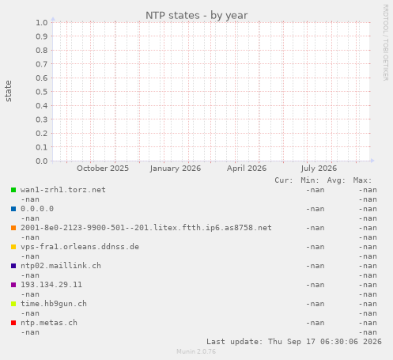Click the 1.0 y-axis value

42,22
